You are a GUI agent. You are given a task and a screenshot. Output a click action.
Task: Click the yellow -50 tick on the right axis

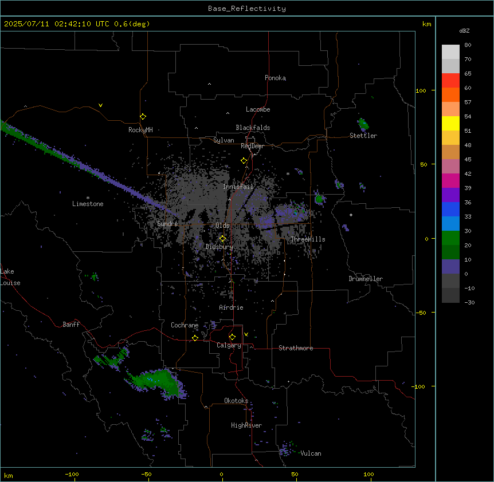421,313
